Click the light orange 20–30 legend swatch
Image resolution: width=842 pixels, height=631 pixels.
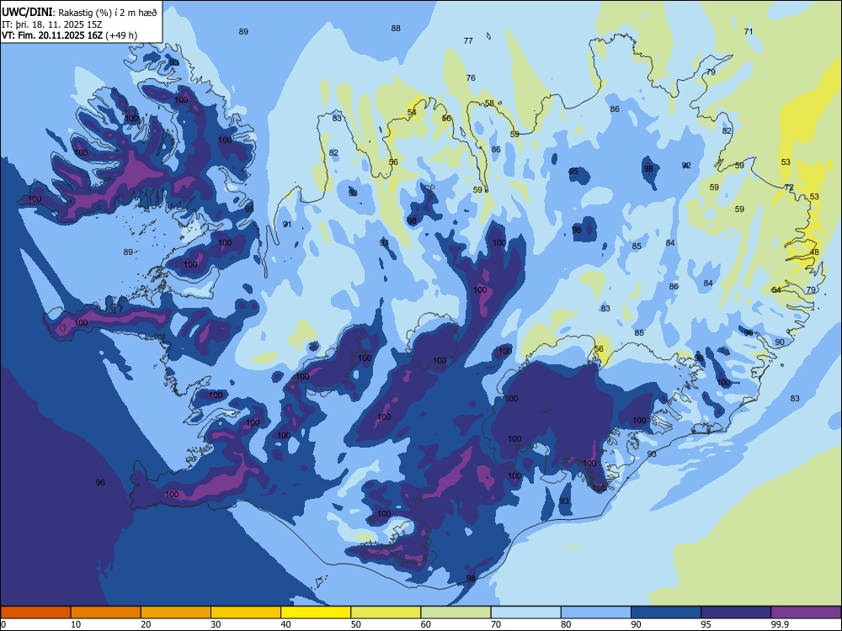[x=176, y=612]
